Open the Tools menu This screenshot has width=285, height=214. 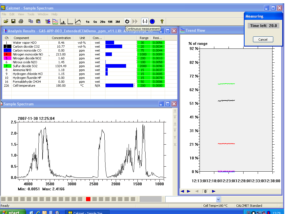[x=31, y=14]
